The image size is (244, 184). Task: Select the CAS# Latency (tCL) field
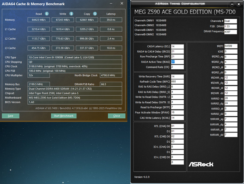pyautogui.click(x=177, y=46)
